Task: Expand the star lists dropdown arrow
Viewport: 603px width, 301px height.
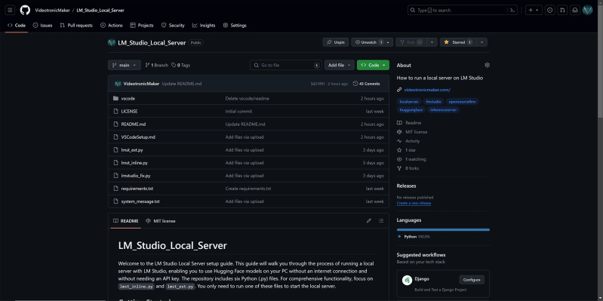Action: (481, 42)
